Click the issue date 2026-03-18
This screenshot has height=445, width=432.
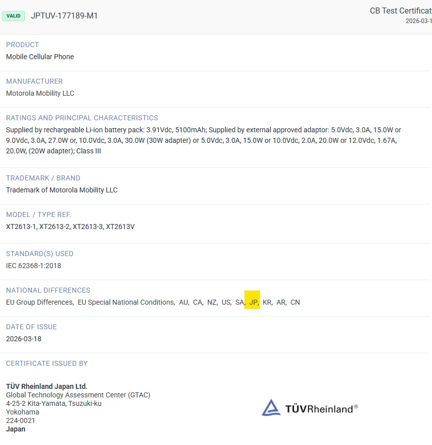(23, 339)
